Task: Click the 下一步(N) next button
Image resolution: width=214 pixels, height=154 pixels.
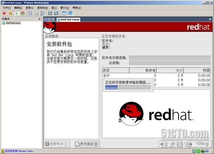Action: click(x=200, y=144)
